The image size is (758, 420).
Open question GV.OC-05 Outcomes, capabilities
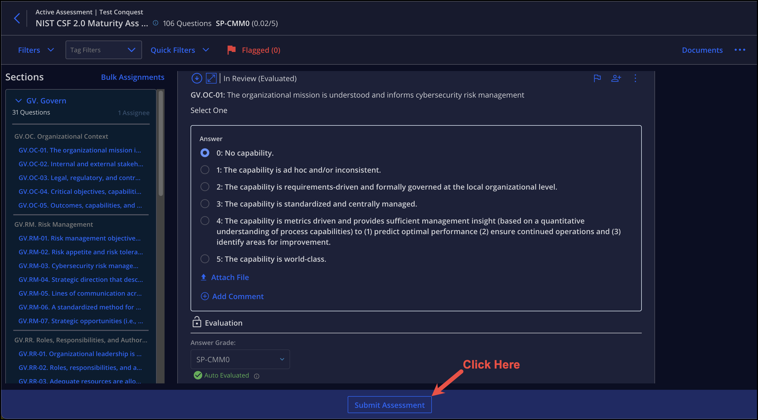80,205
